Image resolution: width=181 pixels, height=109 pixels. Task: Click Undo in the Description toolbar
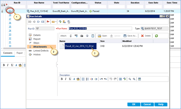[x=111, y=79]
